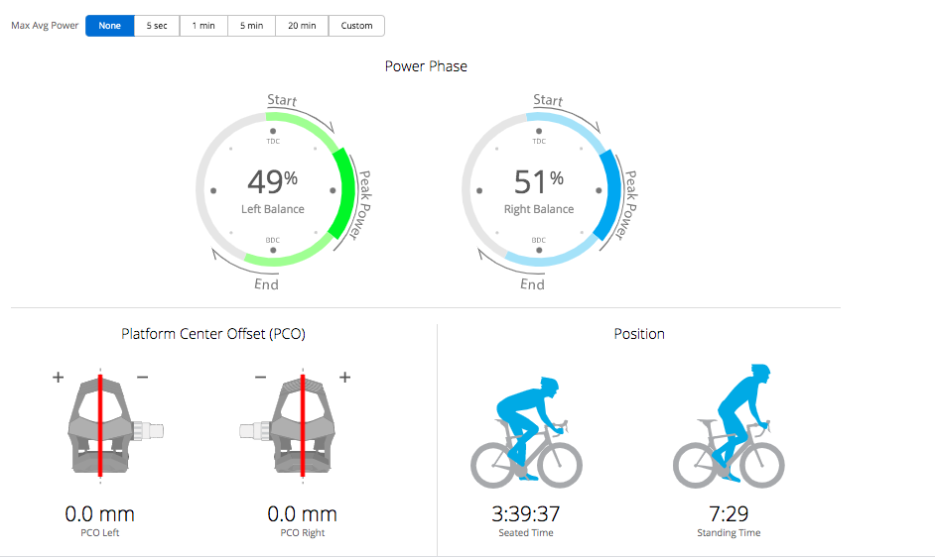935x557 pixels.
Task: Select the 5 min interval button
Action: coord(251,26)
